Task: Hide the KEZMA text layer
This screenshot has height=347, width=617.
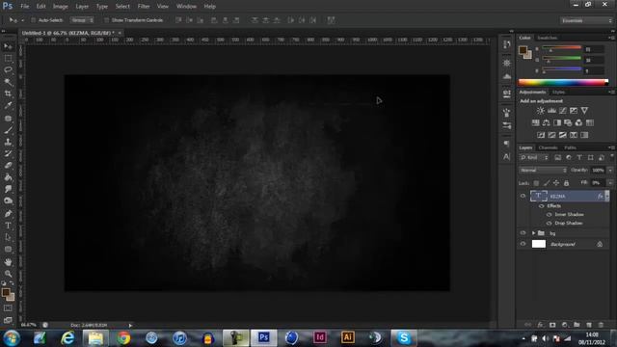Action: 523,196
